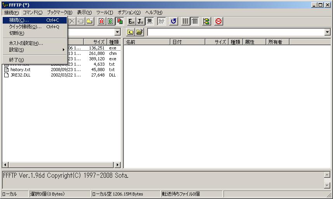Select automatic transfer mode icon
Viewport: 333px width, 199px height.
120,21
